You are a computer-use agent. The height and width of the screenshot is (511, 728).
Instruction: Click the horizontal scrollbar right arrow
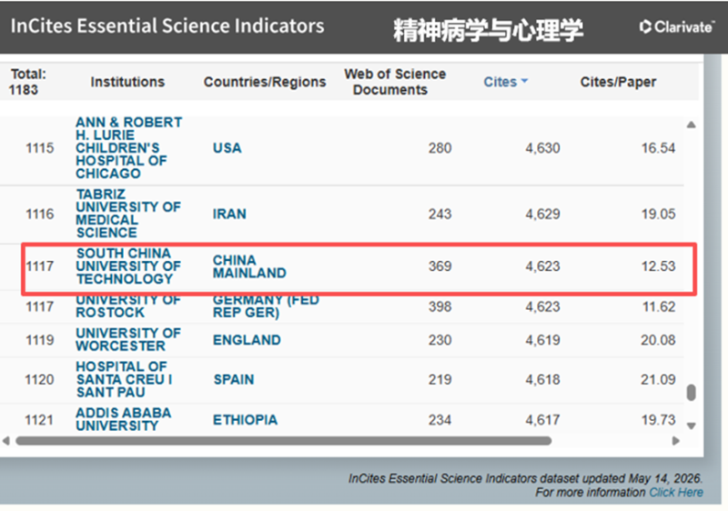pyautogui.click(x=675, y=440)
